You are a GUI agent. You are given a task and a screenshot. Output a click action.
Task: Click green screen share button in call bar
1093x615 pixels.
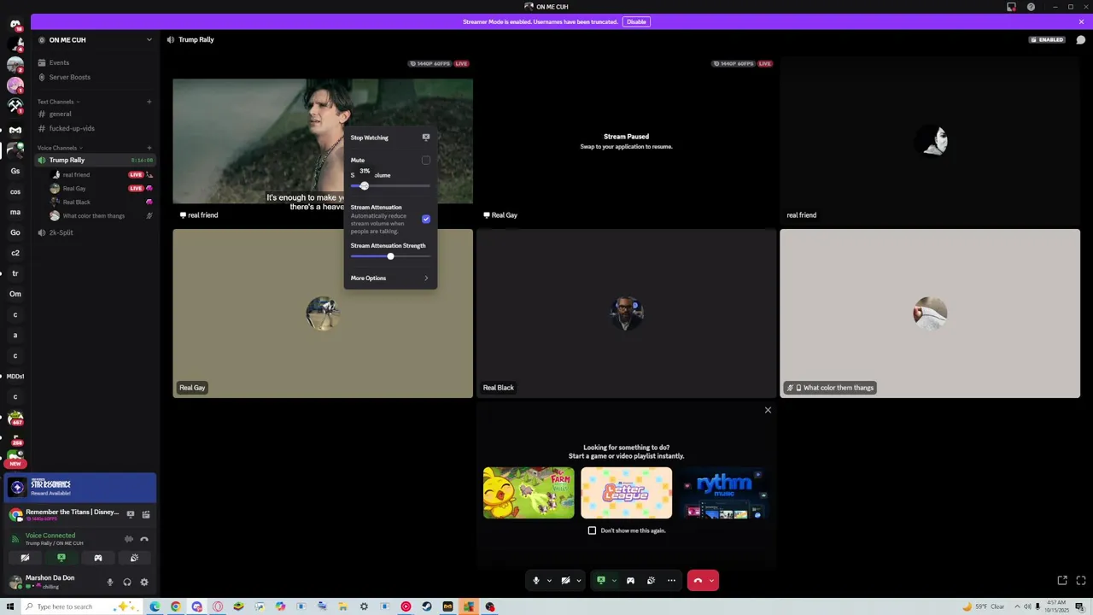[601, 581]
